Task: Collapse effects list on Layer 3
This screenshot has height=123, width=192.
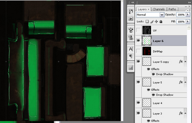Action: tap(185, 113)
